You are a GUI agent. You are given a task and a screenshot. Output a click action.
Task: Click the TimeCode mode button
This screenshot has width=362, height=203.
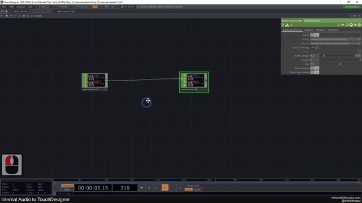point(67,186)
